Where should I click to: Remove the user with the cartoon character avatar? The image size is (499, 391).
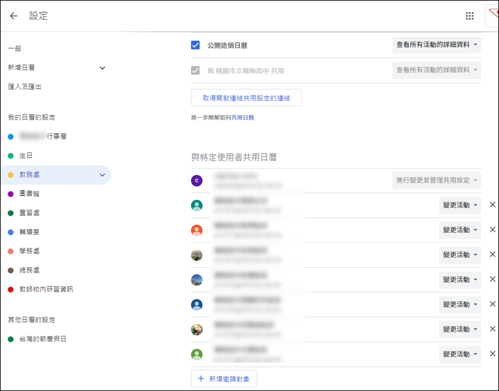point(492,329)
